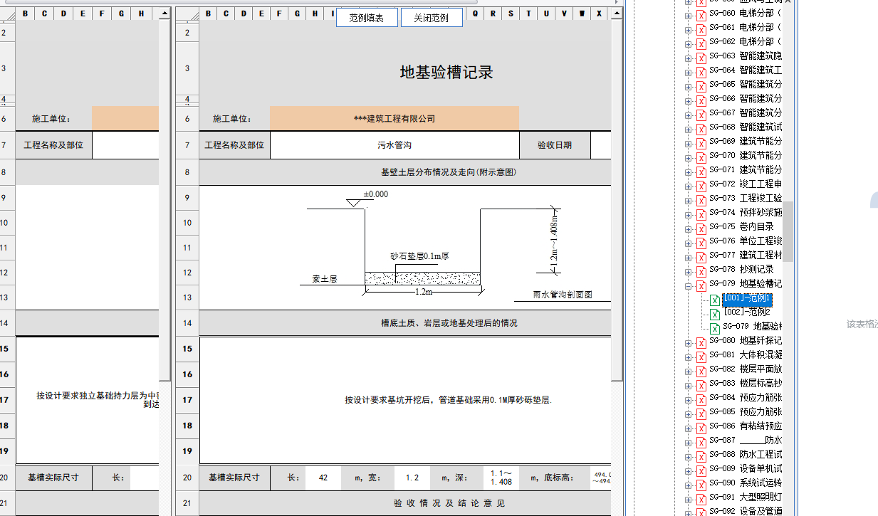
Task: Select the SG-090 系统试运转 tree row
Action: pyautogui.click(x=746, y=483)
